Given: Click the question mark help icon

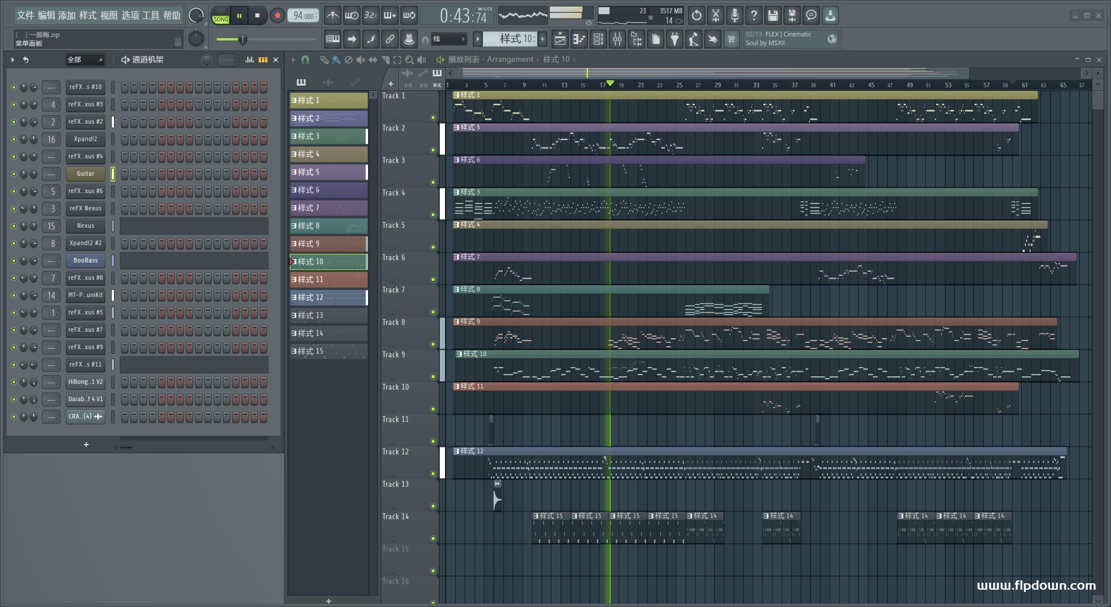Looking at the screenshot, I should 754,16.
